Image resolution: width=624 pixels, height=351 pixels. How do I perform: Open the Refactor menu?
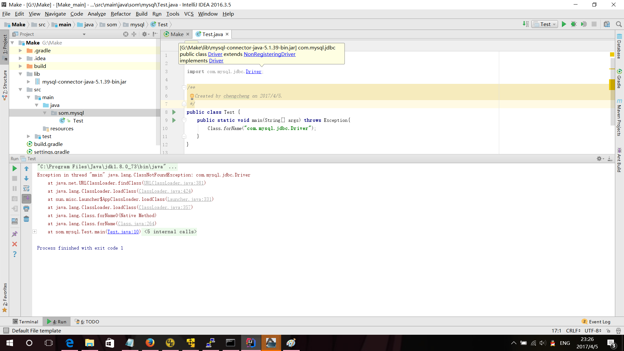(121, 14)
